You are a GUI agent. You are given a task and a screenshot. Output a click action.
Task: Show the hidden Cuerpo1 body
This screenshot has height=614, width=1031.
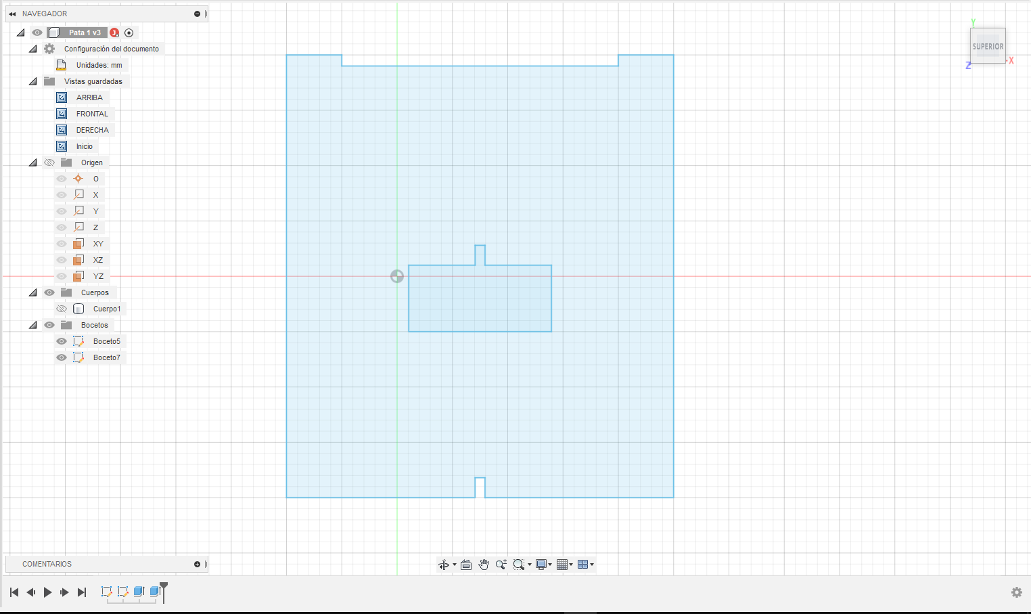[62, 309]
